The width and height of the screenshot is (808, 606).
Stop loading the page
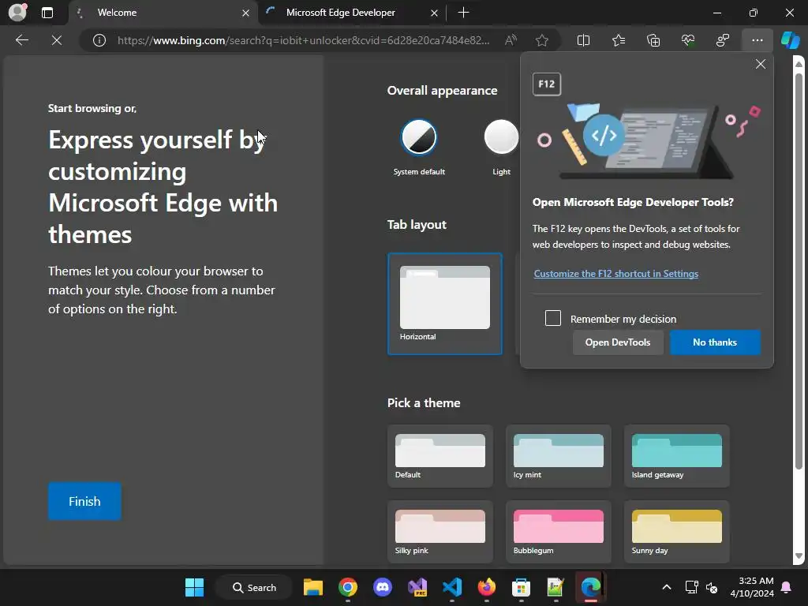pos(57,40)
